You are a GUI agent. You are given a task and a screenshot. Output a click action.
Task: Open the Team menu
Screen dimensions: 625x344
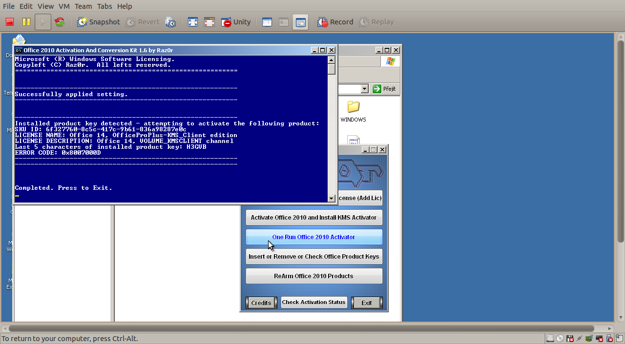(x=83, y=6)
